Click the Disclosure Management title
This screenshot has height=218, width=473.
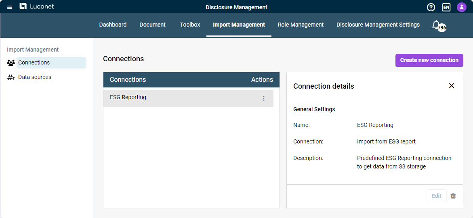pyautogui.click(x=237, y=7)
